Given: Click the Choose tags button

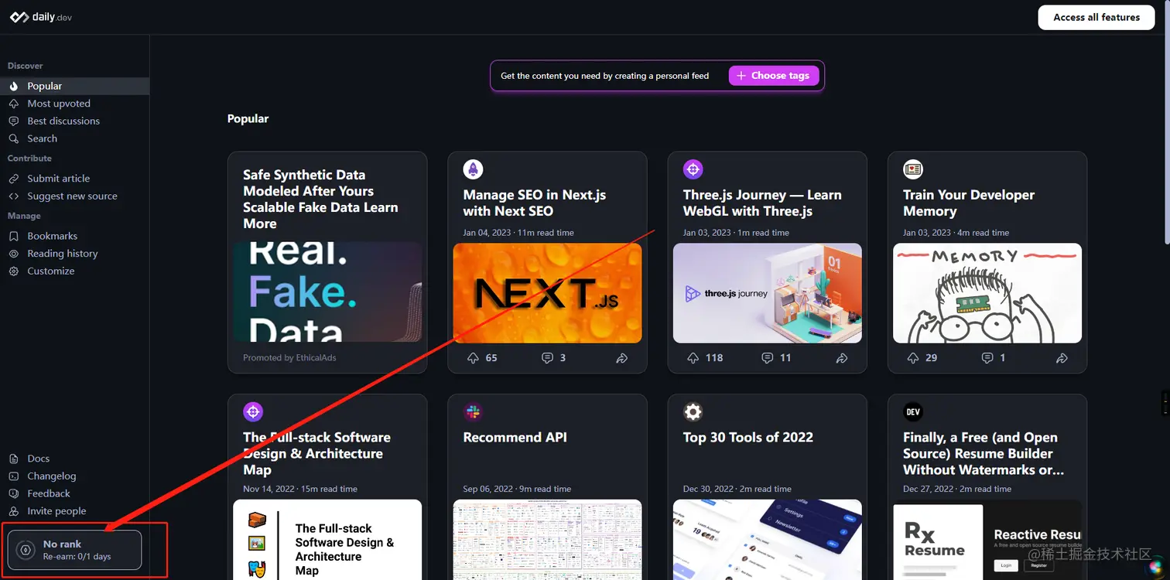Looking at the screenshot, I should 774,75.
